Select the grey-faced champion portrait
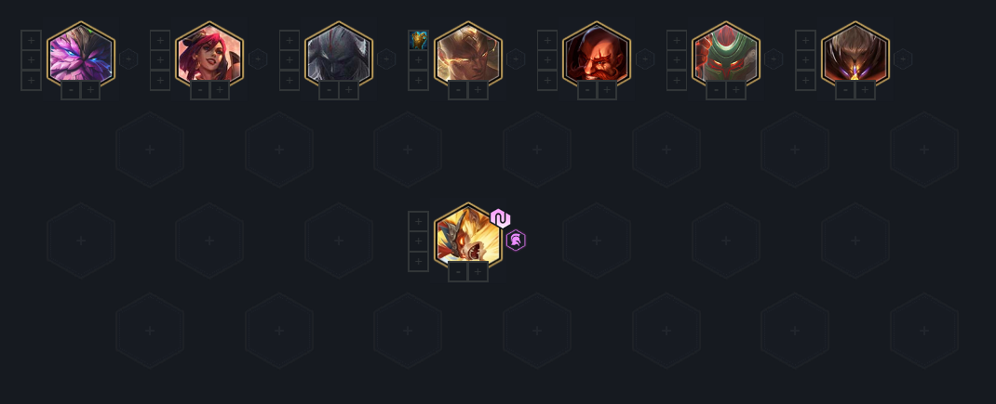 [x=339, y=56]
